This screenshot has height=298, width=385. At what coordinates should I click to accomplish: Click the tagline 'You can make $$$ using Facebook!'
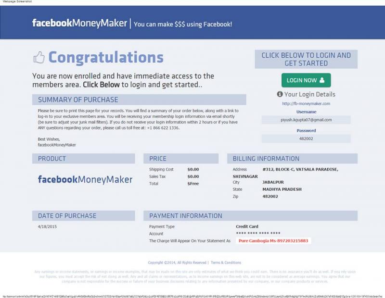[183, 25]
